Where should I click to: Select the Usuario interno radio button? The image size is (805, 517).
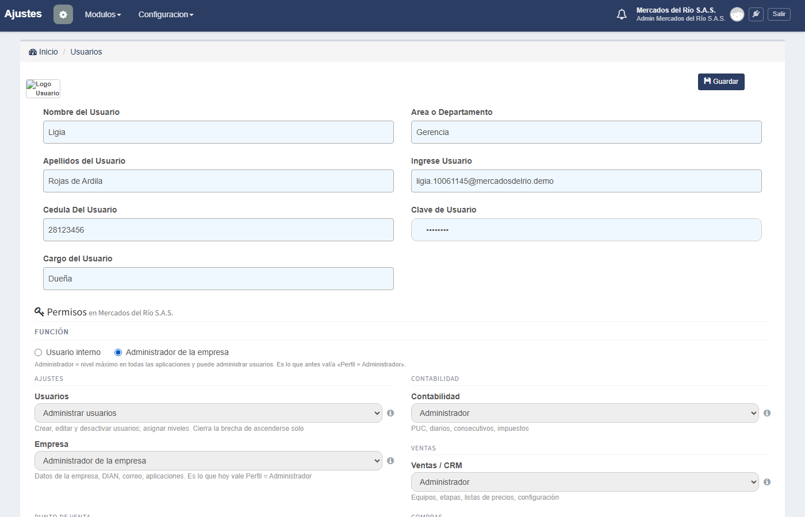[x=39, y=353]
